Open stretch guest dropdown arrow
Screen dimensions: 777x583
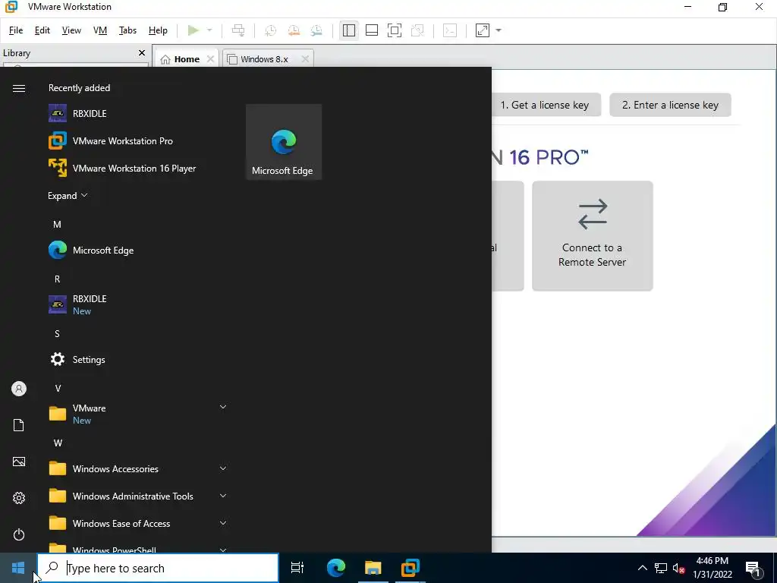(499, 30)
